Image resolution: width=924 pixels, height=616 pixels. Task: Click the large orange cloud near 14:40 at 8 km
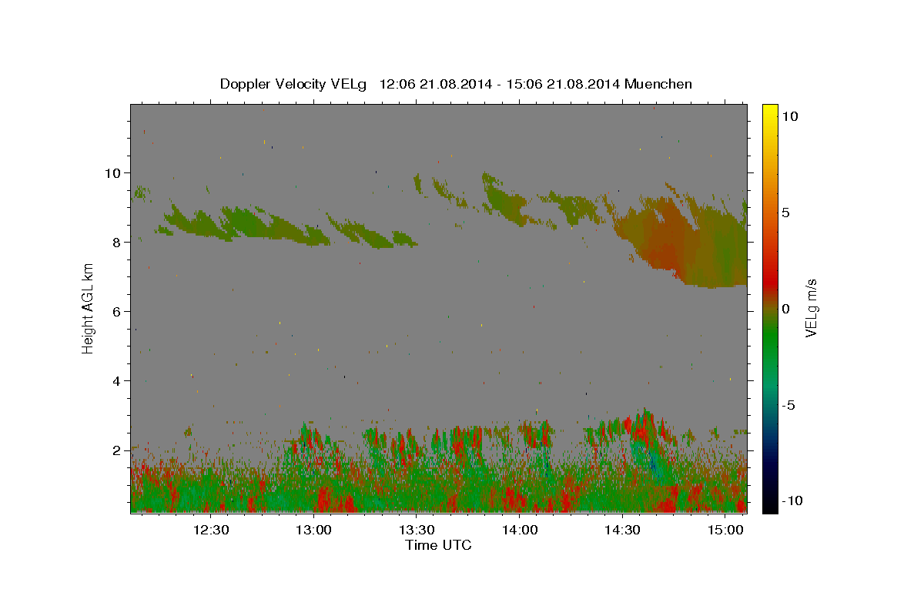coord(666,235)
